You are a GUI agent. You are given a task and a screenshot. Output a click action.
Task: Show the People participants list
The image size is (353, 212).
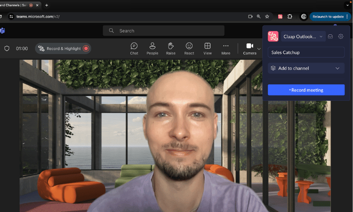pos(152,49)
